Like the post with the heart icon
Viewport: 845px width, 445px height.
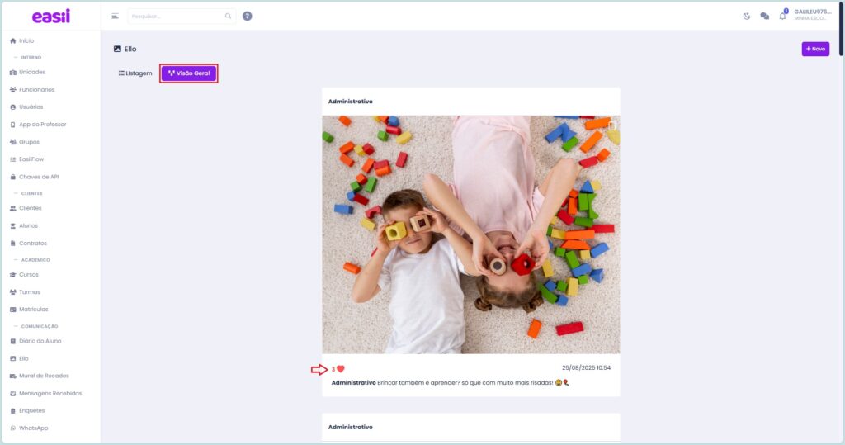(340, 369)
